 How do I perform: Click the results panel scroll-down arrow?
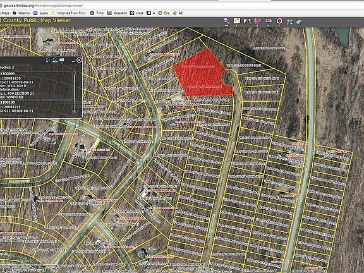pyautogui.click(x=75, y=111)
